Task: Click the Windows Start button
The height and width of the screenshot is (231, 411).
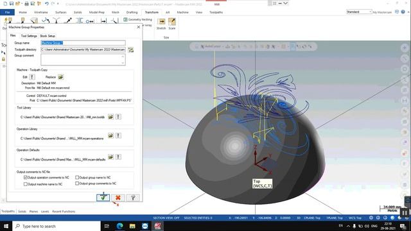Action: [6, 226]
